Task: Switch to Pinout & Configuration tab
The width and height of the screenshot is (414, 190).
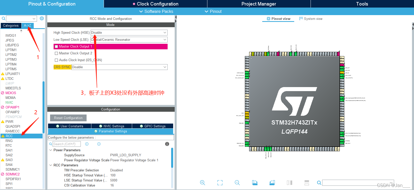Action: click(52, 4)
